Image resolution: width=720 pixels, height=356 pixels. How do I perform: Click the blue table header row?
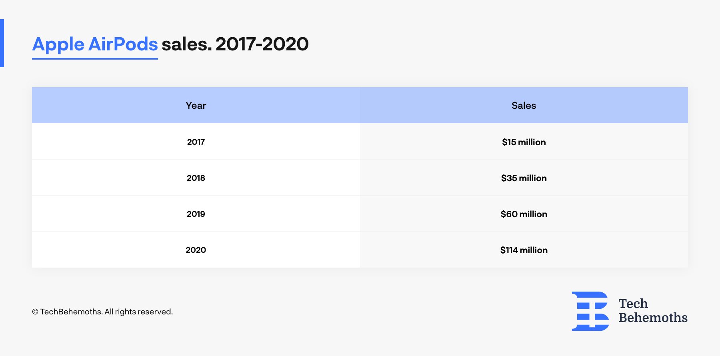pyautogui.click(x=360, y=106)
